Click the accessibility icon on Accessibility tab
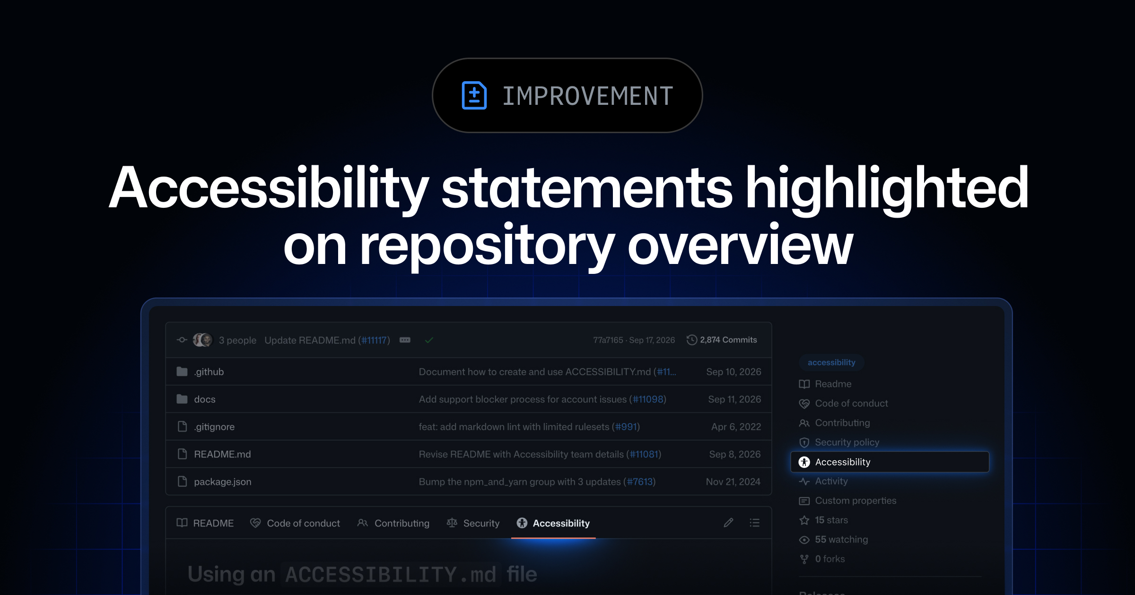 pyautogui.click(x=522, y=523)
